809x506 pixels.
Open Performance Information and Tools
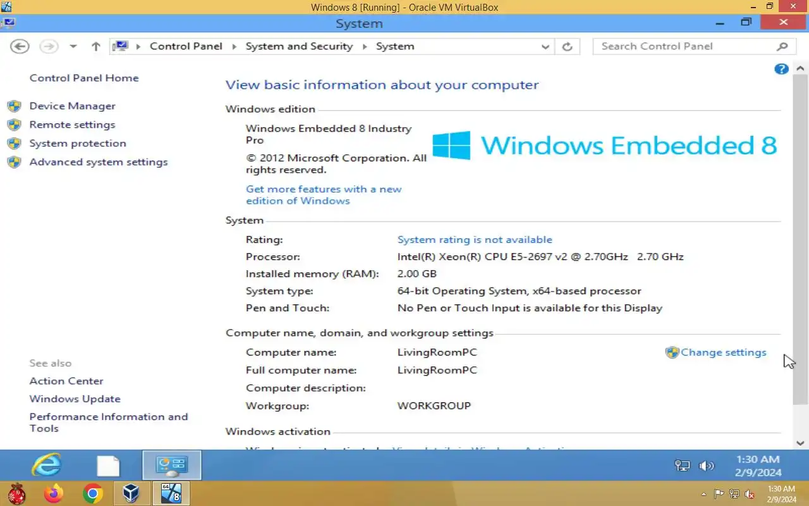[109, 423]
